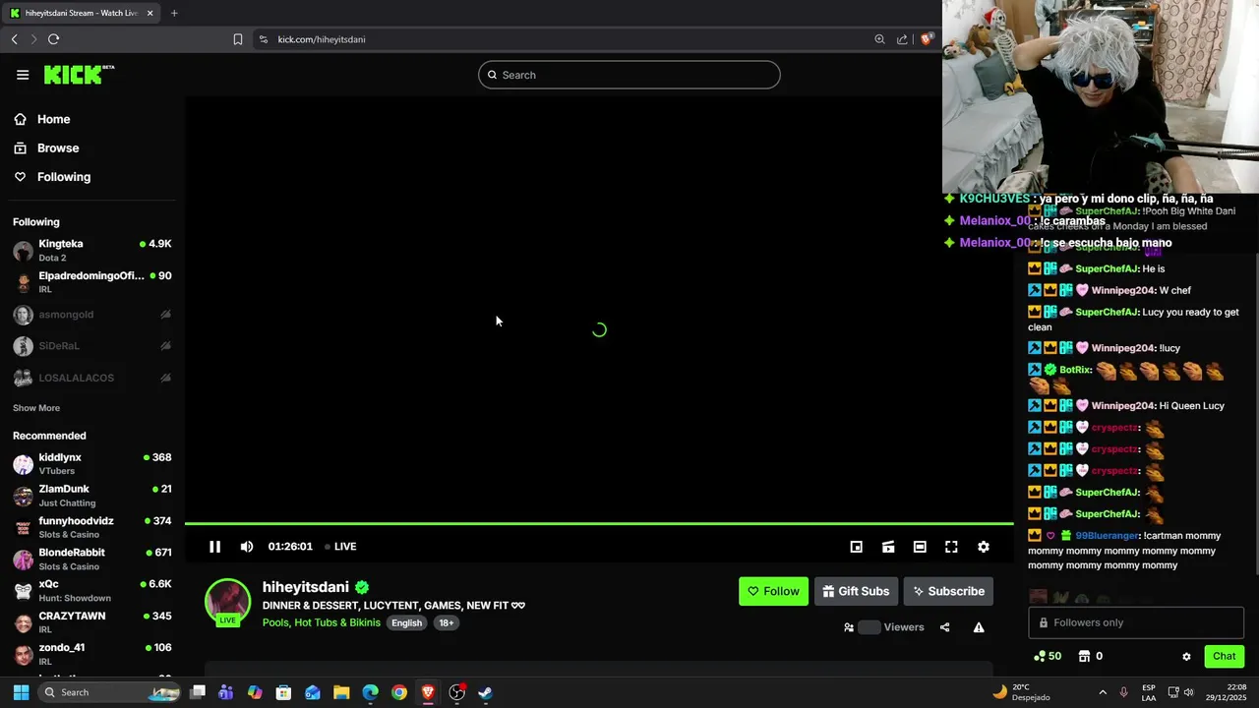This screenshot has height=708, width=1259.
Task: Open Browse in the sidebar
Action: pyautogui.click(x=90, y=147)
